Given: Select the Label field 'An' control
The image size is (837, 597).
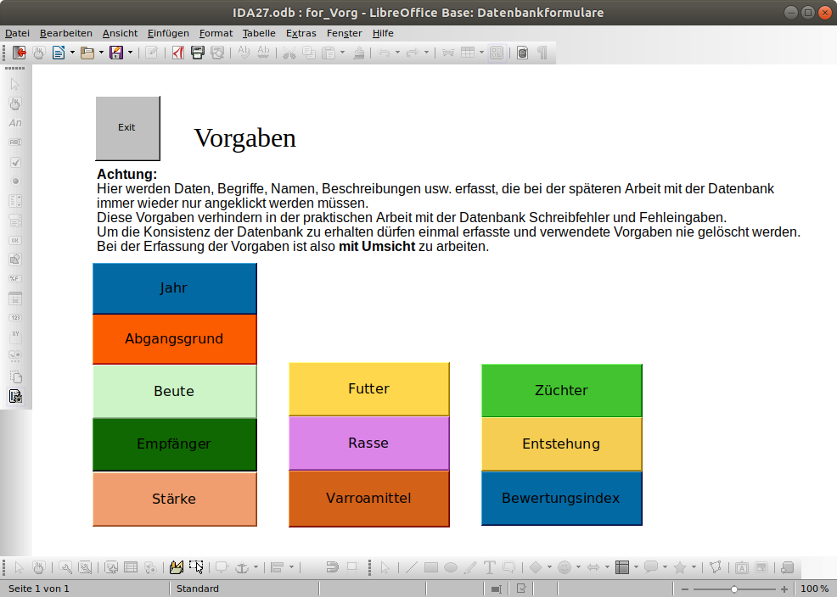Looking at the screenshot, I should [x=15, y=123].
